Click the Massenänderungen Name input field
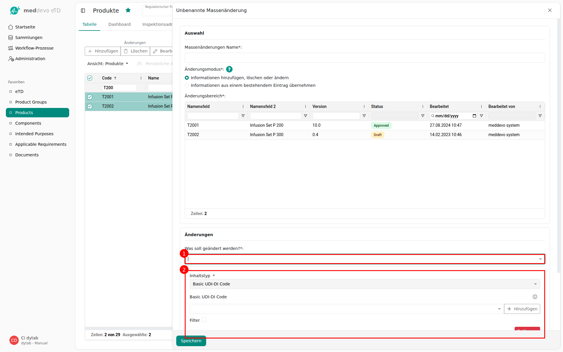This screenshot has height=352, width=563. (364, 58)
